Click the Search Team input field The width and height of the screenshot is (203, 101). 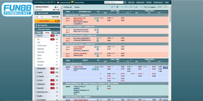(114, 2)
